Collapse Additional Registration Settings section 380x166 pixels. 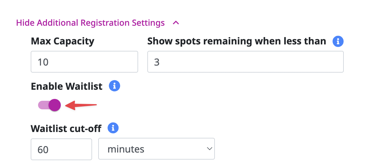click(98, 23)
